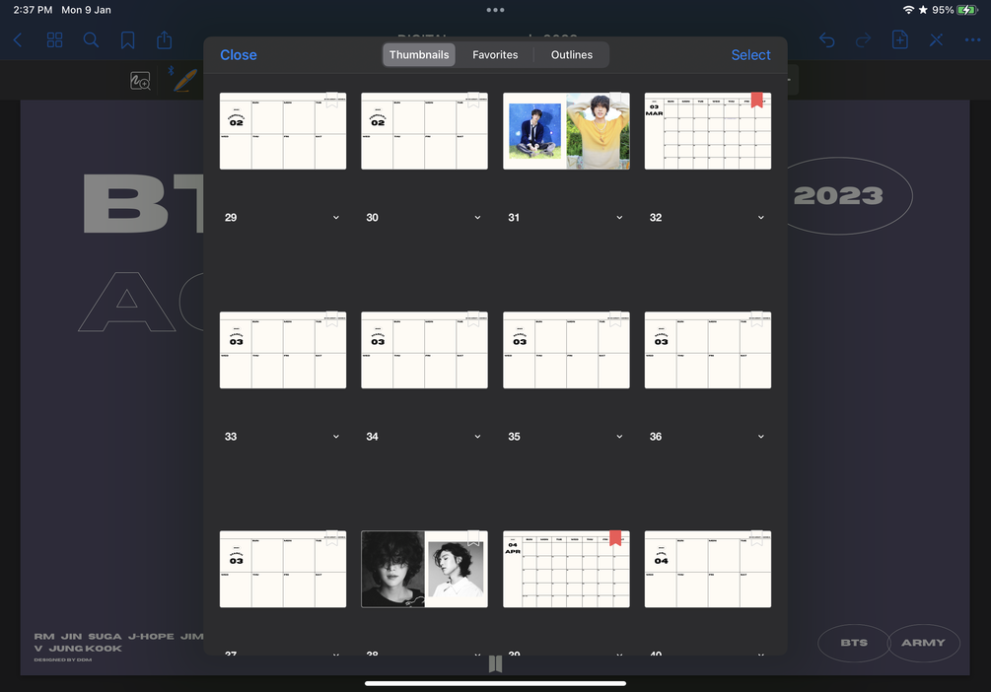Image resolution: width=991 pixels, height=692 pixels.
Task: Tap the bookmark icon in toolbar
Action: (127, 40)
